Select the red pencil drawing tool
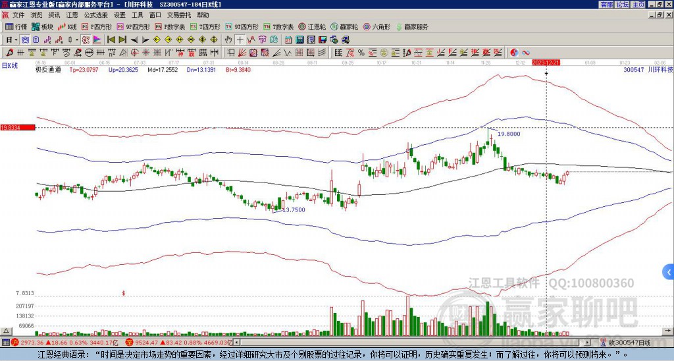 [x=8, y=53]
